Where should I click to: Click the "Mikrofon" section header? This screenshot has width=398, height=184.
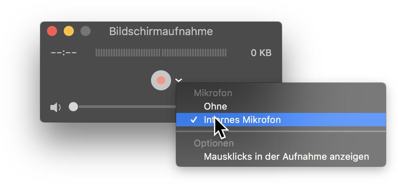(x=213, y=93)
